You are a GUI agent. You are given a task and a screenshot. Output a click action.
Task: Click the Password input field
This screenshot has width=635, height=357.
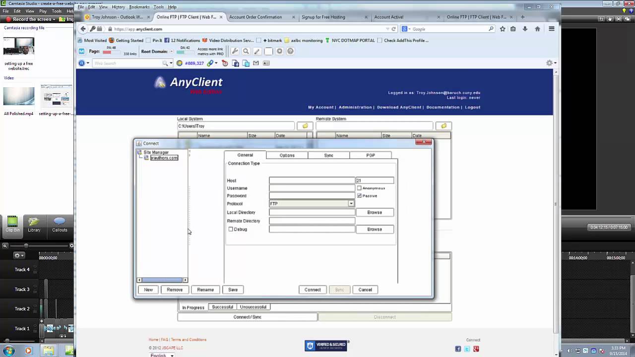click(312, 196)
